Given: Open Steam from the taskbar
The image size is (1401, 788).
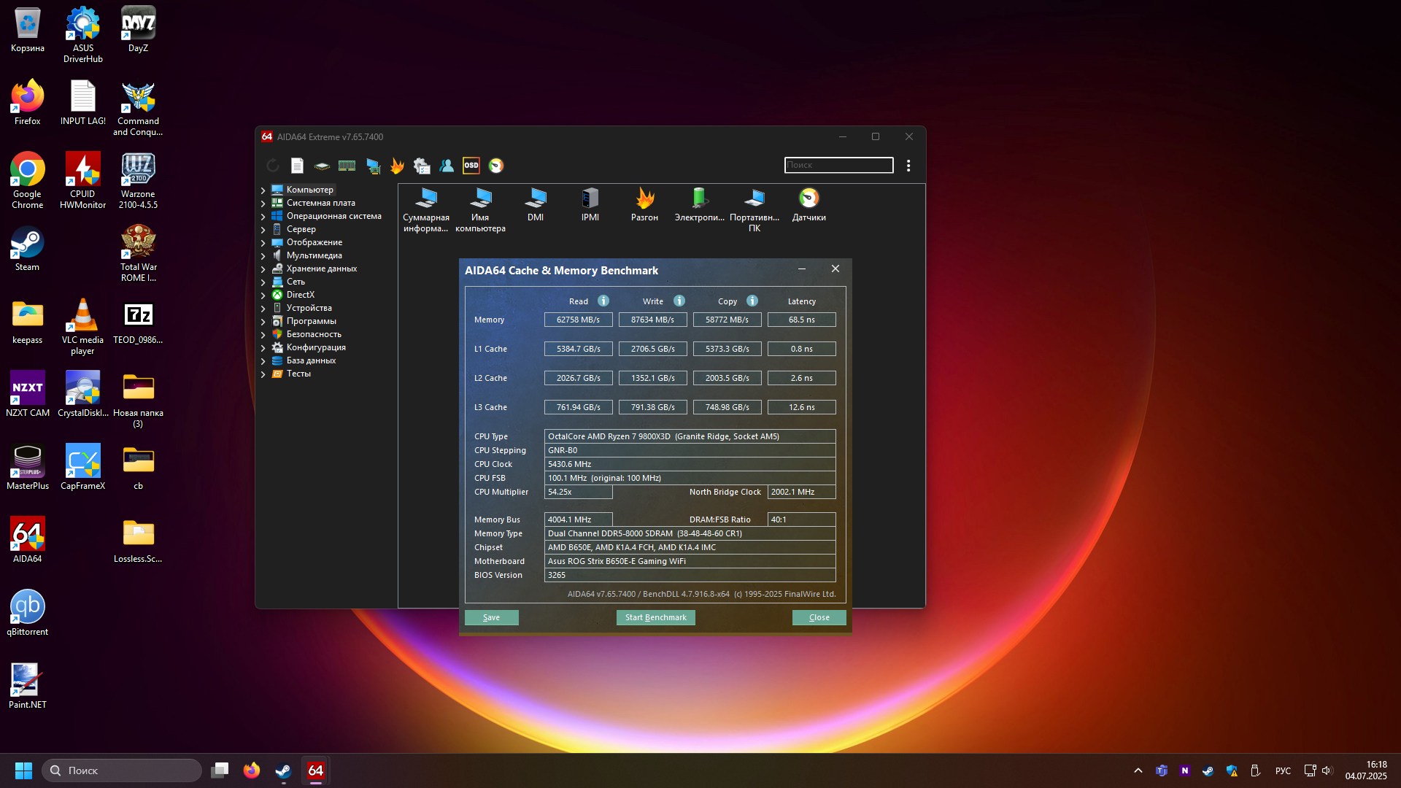Looking at the screenshot, I should 283,770.
